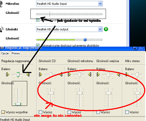
Task: Click right balance speaker icon under Głośność wejścia
Action: (x=119, y=74)
